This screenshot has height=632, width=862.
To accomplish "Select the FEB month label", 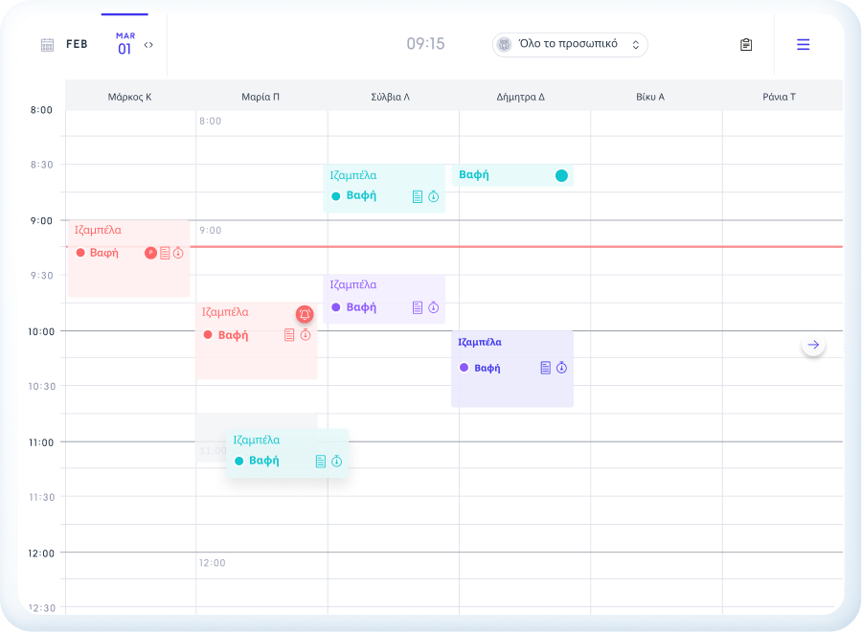I will [x=77, y=44].
